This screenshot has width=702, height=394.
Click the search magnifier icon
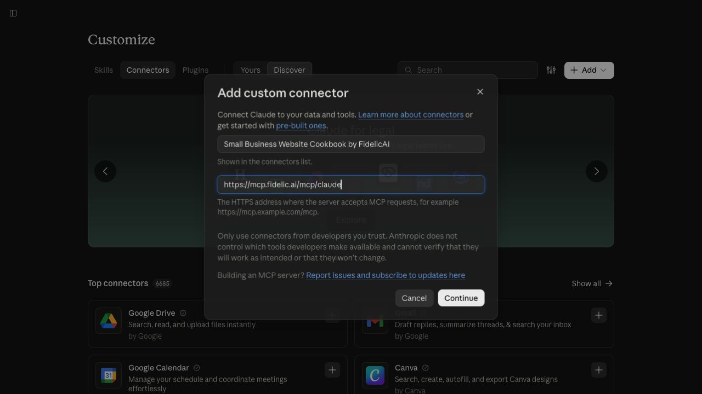click(408, 70)
